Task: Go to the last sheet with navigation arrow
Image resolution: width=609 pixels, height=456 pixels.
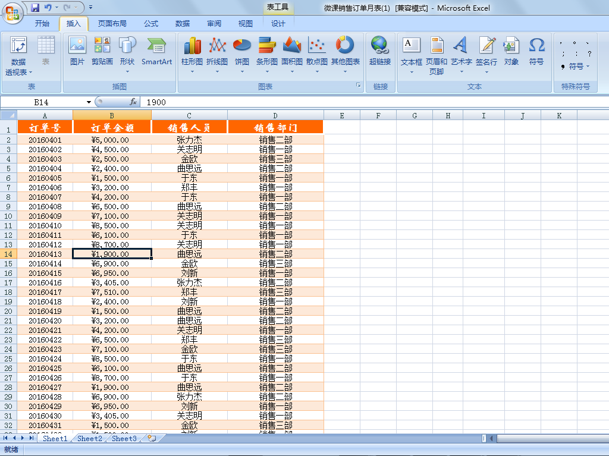Action: 32,438
